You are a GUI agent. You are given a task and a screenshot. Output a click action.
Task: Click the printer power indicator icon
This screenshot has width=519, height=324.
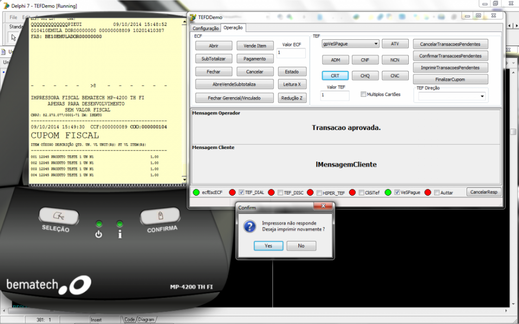99,234
